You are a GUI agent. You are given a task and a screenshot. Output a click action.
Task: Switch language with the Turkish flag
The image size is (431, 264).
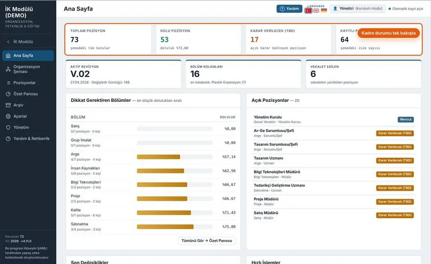pyautogui.click(x=308, y=10)
